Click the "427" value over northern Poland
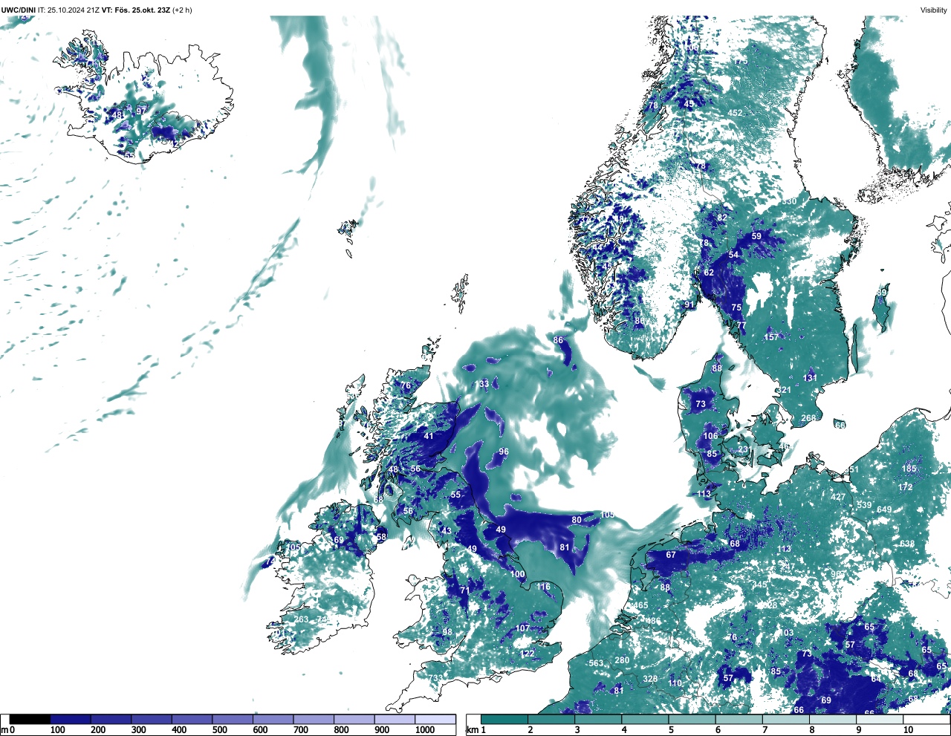This screenshot has width=951, height=736. (x=838, y=497)
